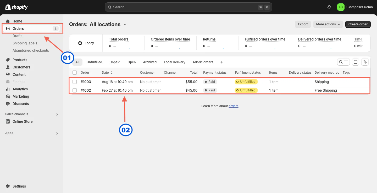Open the orders help link
This screenshot has width=377, height=193.
coord(234,106)
